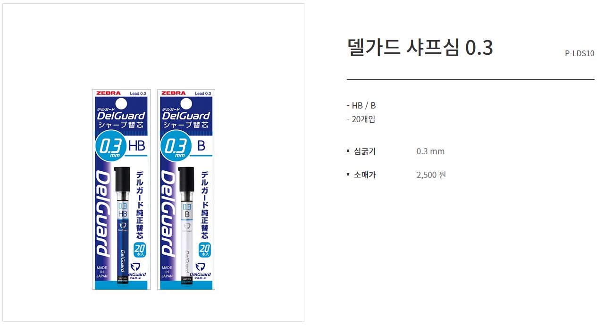Click the 심굵기 label
The height and width of the screenshot is (334, 605).
pos(365,151)
